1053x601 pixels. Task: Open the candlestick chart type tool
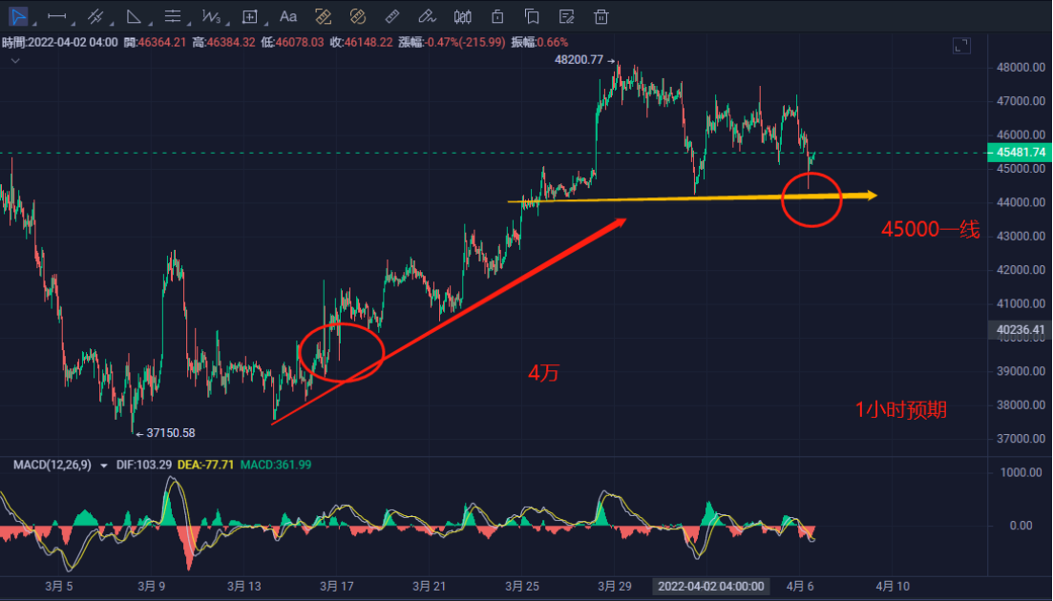tap(463, 16)
